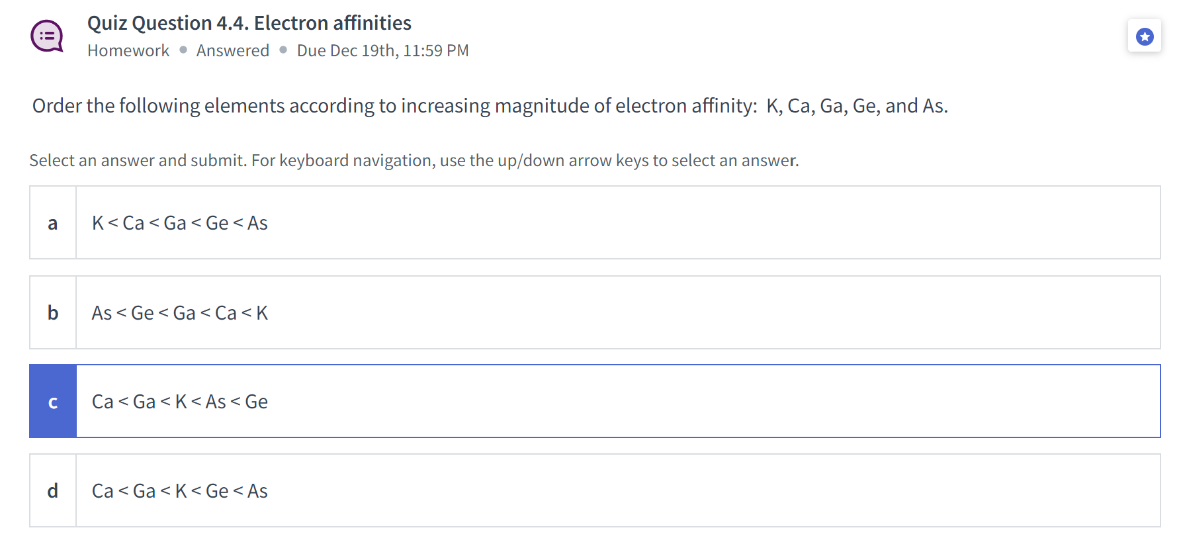Click the list glyph inside the quiz bubble

pos(46,34)
